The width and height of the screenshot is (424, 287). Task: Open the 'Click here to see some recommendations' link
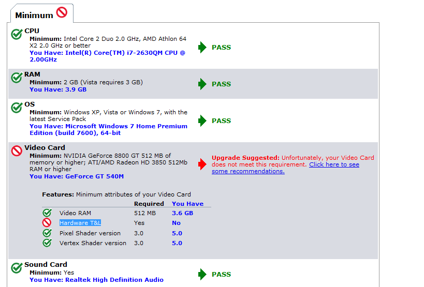[285, 168]
